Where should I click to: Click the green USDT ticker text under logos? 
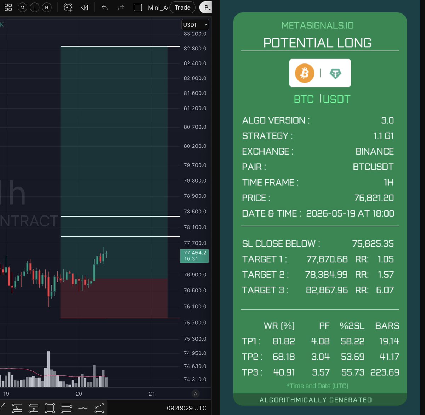point(336,99)
